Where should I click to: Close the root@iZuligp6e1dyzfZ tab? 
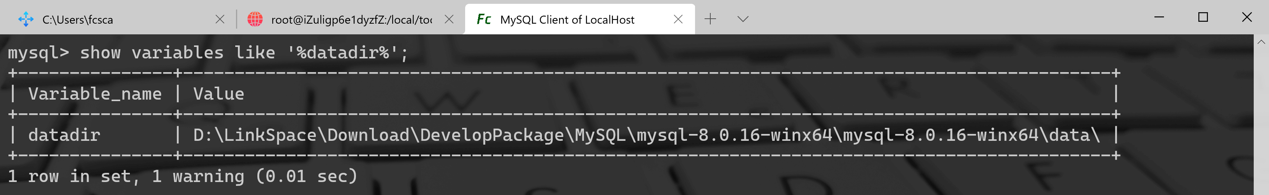coord(449,19)
